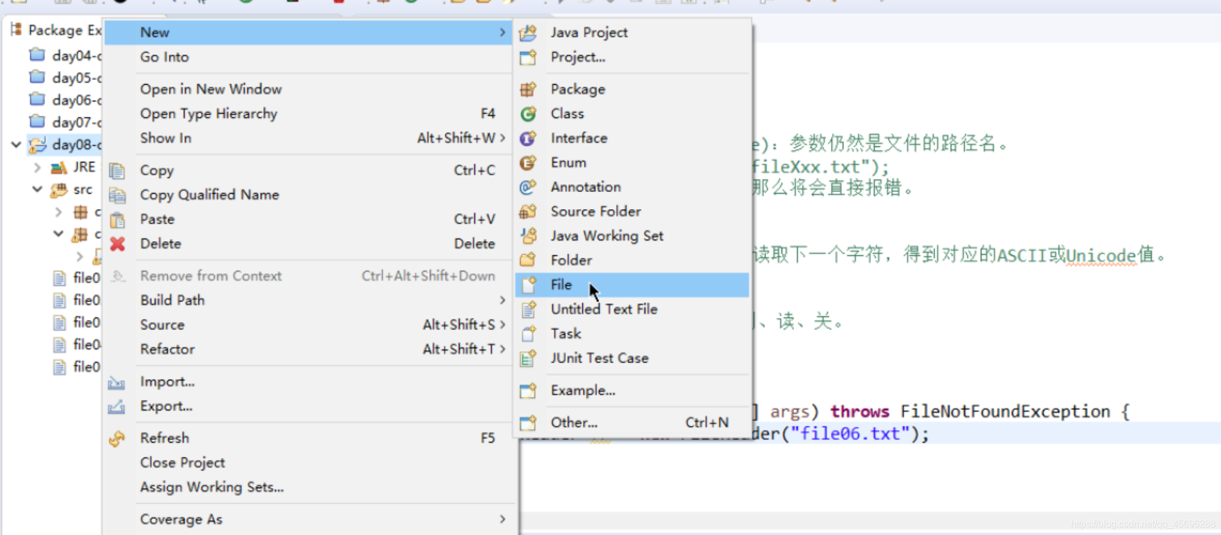The width and height of the screenshot is (1221, 535).
Task: Select the day06 project in explorer
Action: [x=65, y=100]
